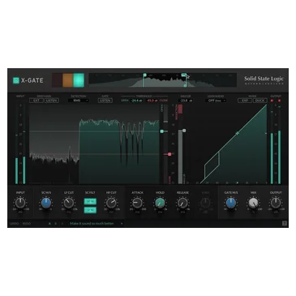Select the orange gate state swatch
This screenshot has width=296, height=296.
[x=67, y=80]
